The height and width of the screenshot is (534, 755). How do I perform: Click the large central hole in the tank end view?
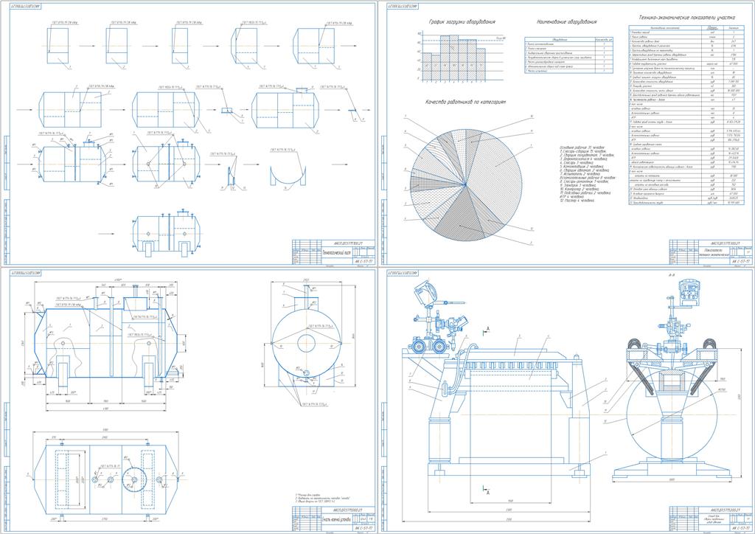[306, 344]
